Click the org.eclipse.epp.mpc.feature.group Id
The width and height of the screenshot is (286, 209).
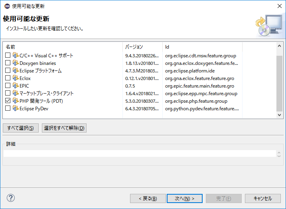(201, 94)
